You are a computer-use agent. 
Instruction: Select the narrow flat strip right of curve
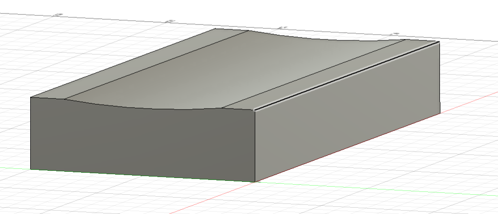click(x=330, y=75)
